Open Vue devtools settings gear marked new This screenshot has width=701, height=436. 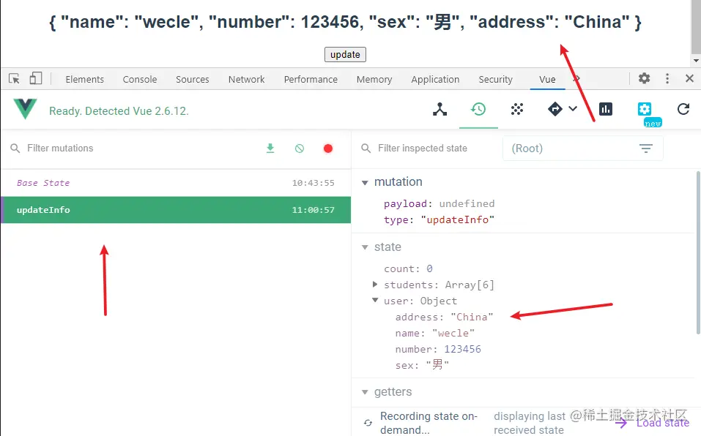(x=645, y=110)
